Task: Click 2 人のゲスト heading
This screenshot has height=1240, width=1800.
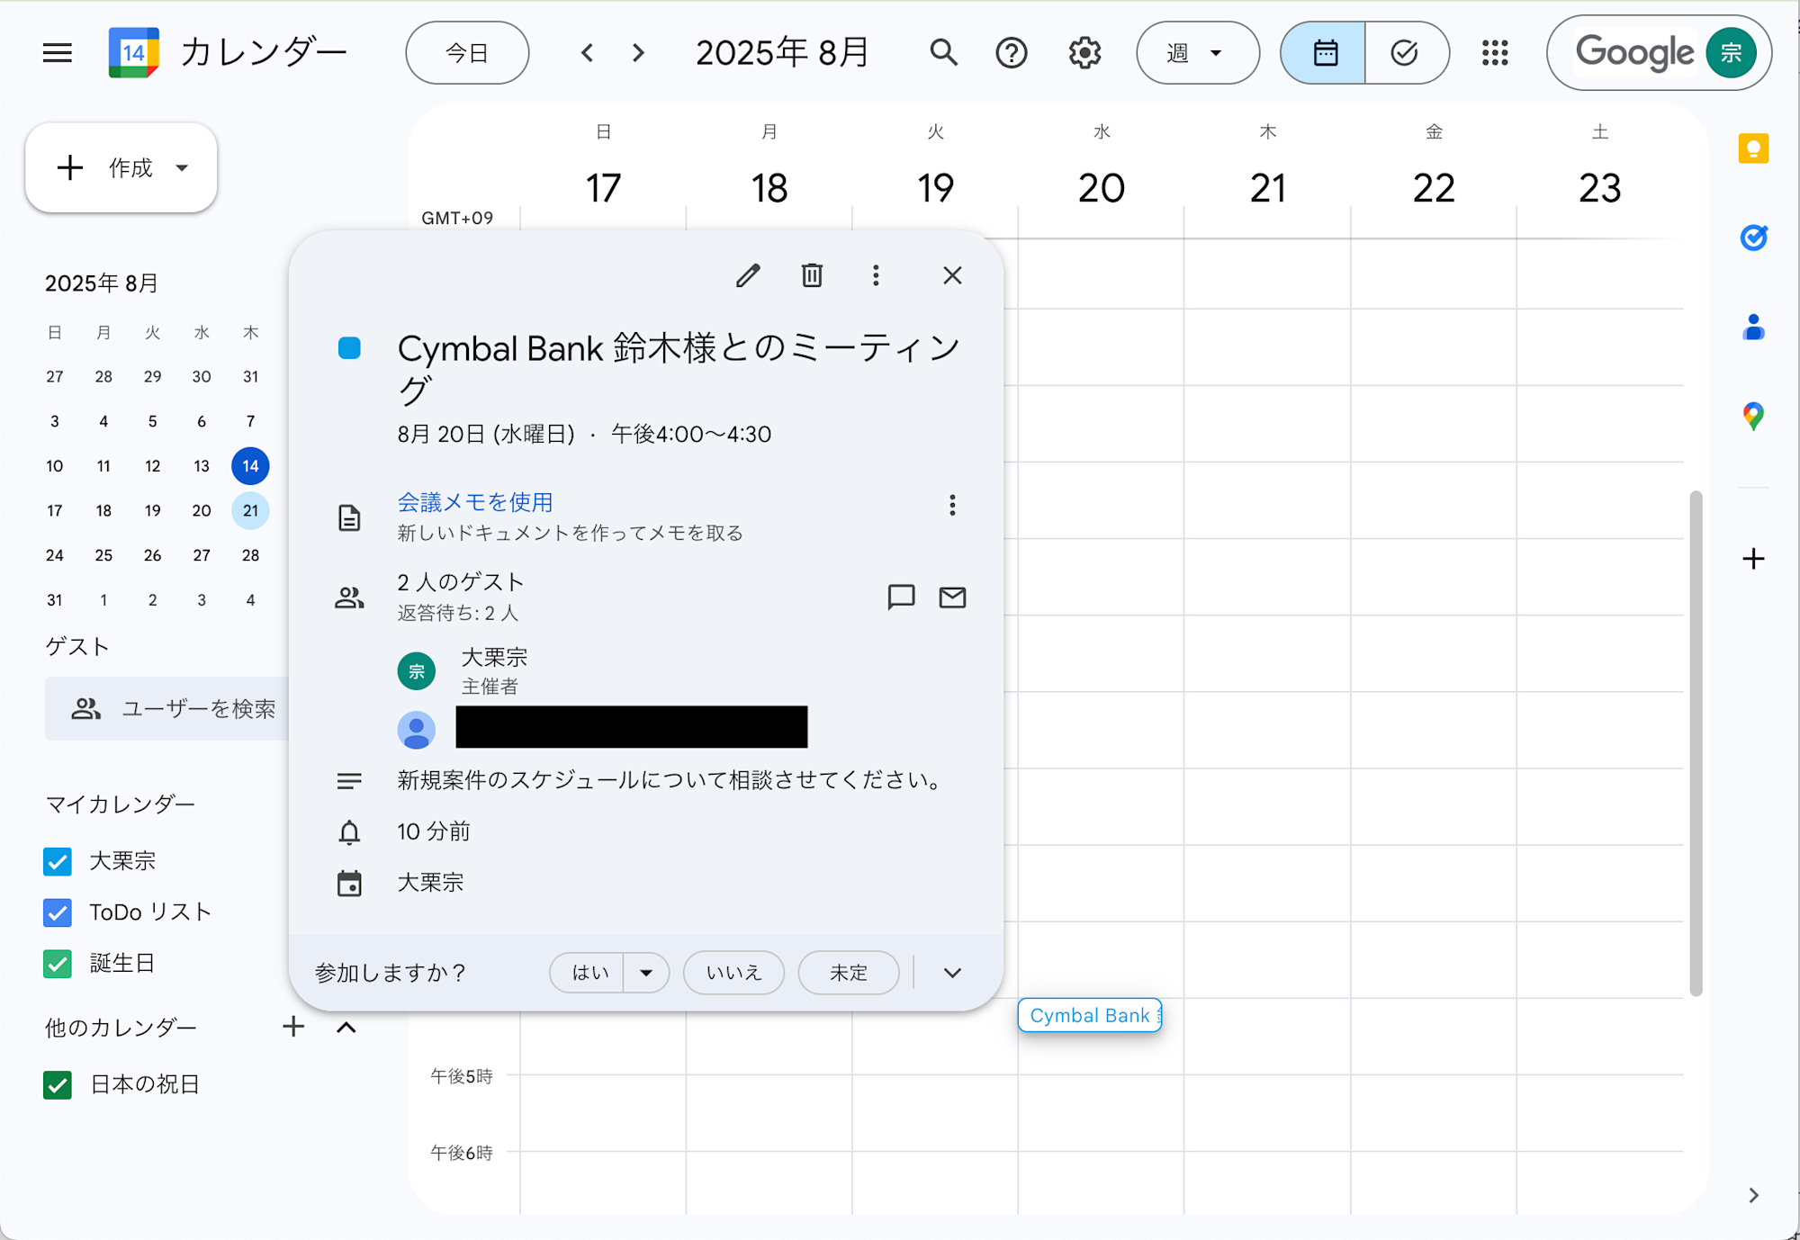Action: coord(460,582)
